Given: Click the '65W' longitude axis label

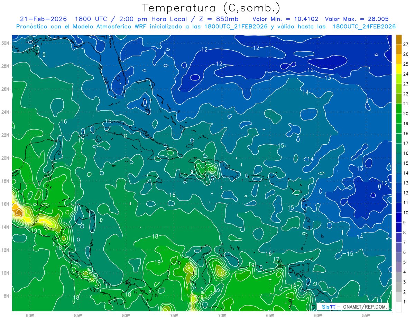Looking at the screenshot, I should click(x=270, y=316).
